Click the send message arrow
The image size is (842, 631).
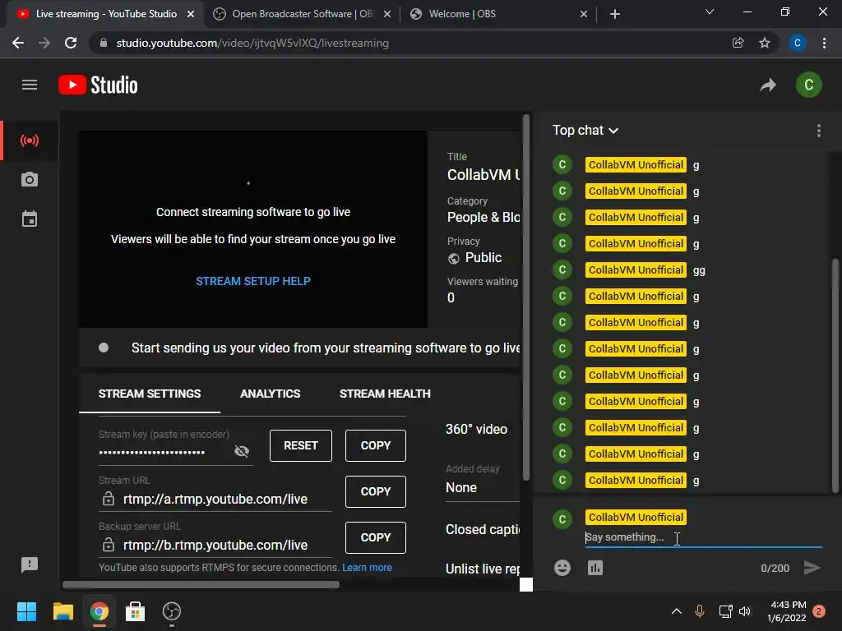(x=812, y=568)
